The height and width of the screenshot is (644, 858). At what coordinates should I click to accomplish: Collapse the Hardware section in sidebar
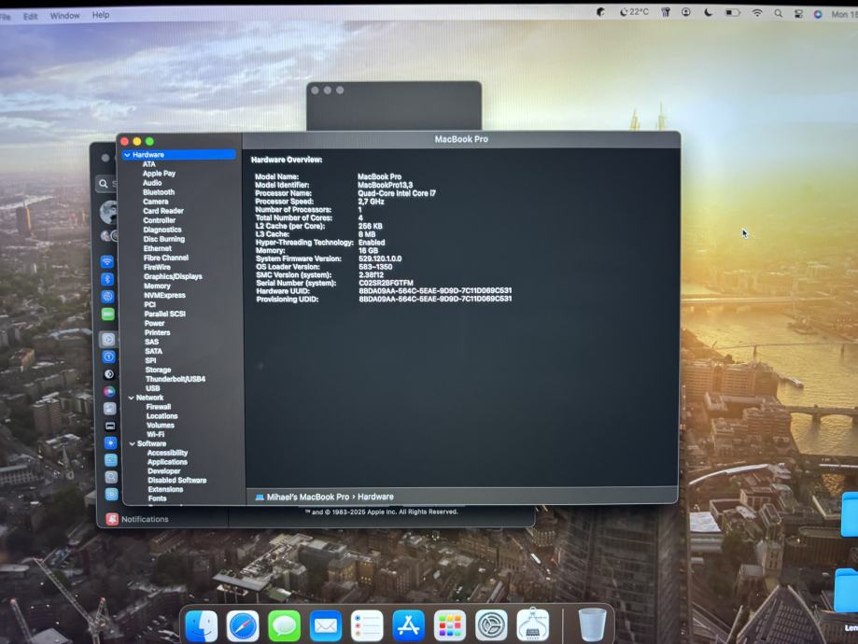coord(127,155)
